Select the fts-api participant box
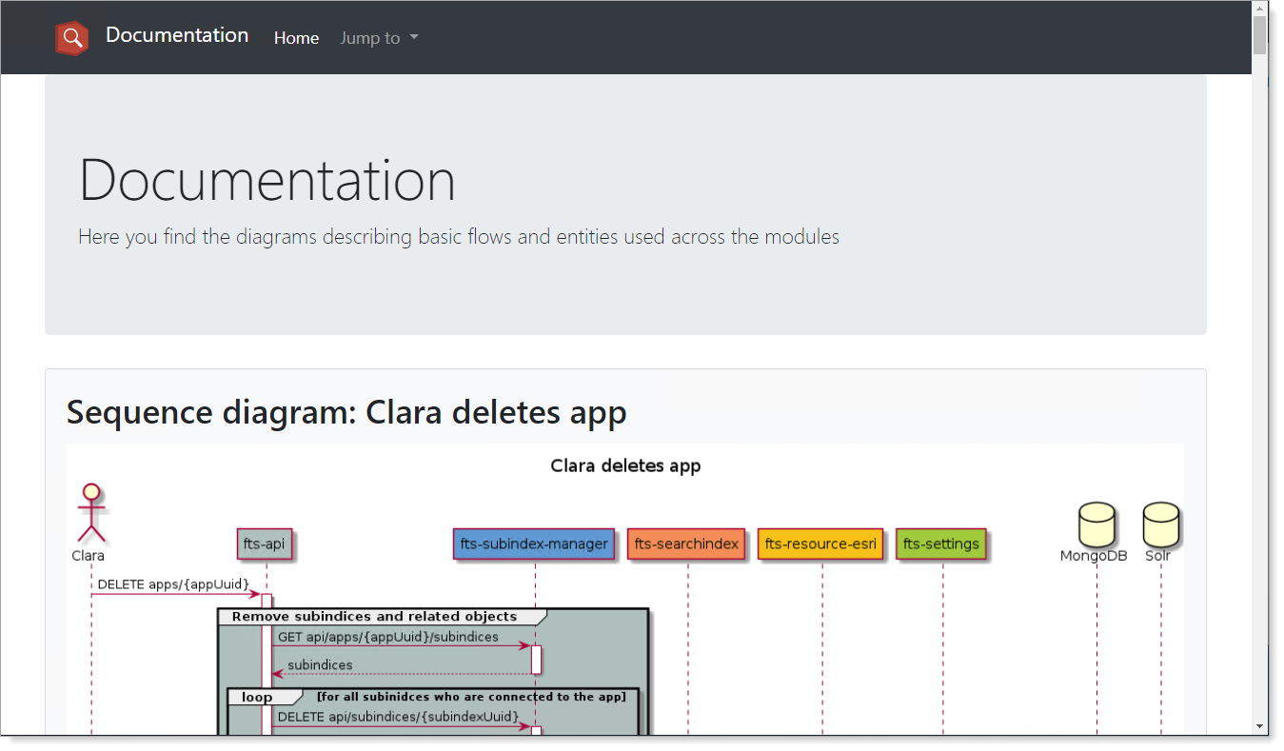 (x=264, y=543)
